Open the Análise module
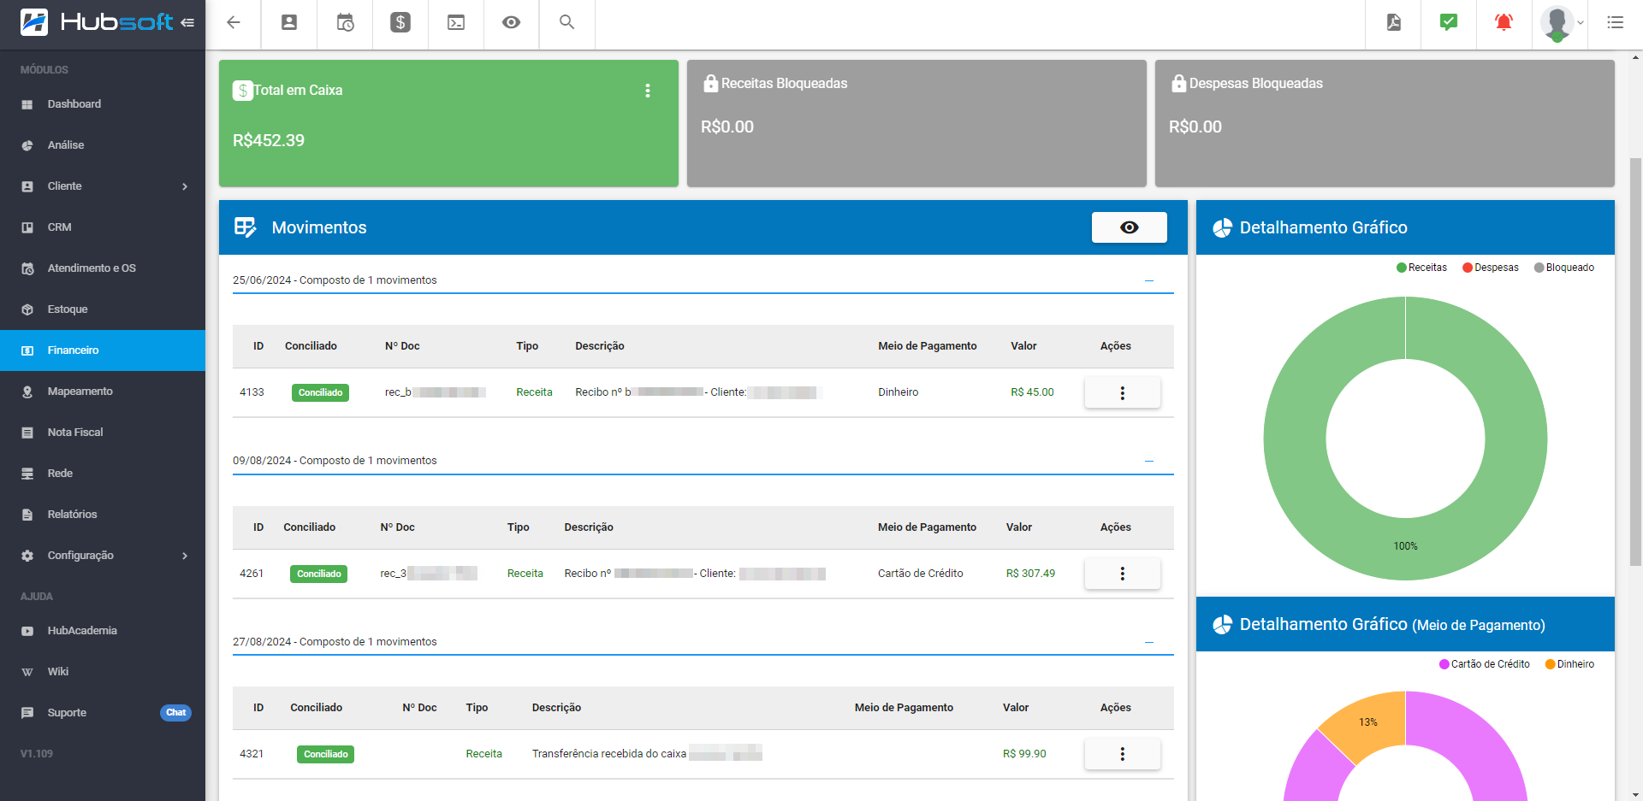 [103, 145]
